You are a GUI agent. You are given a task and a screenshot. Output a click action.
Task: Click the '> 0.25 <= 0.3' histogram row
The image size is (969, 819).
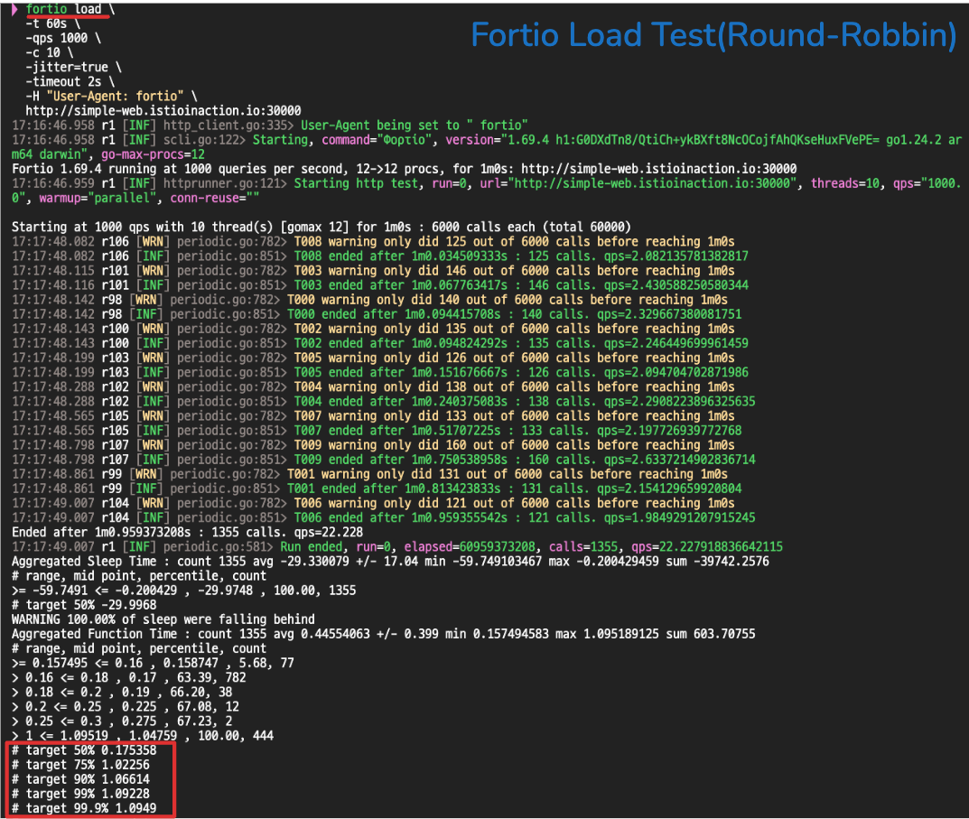point(122,721)
